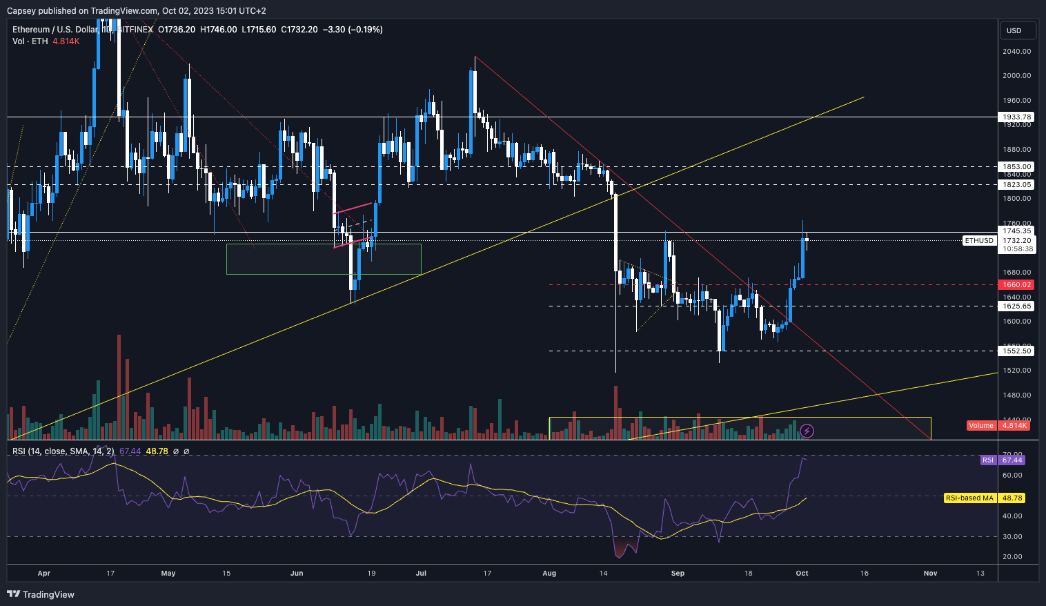Click the 1625.65 dashed line price label
The height and width of the screenshot is (606, 1046).
(x=1016, y=306)
